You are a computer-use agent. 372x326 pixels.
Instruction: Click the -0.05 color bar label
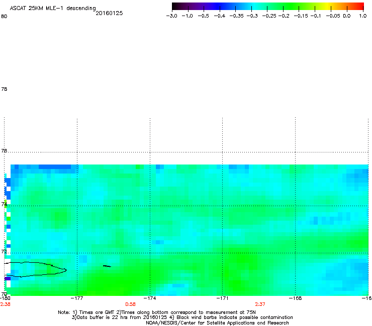point(333,16)
